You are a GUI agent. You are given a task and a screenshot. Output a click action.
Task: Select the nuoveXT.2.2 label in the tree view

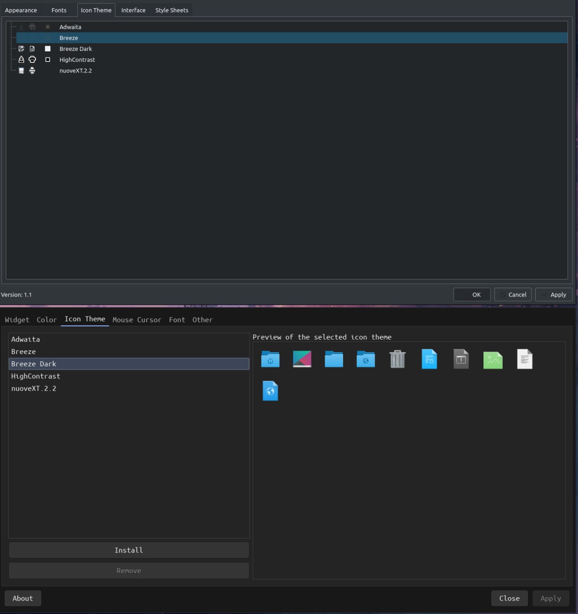(x=75, y=71)
